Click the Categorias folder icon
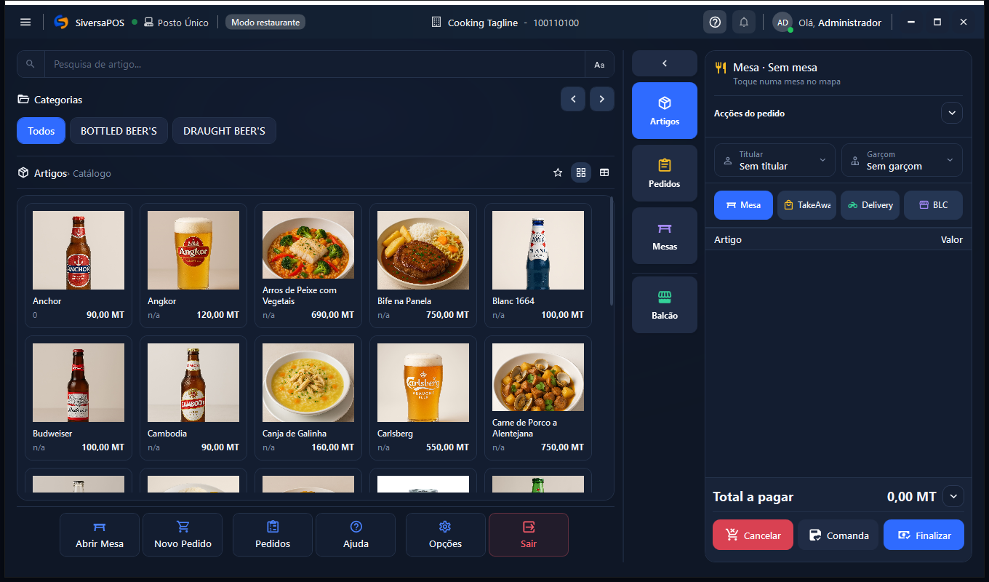Viewport: 989px width, 582px height. point(23,100)
